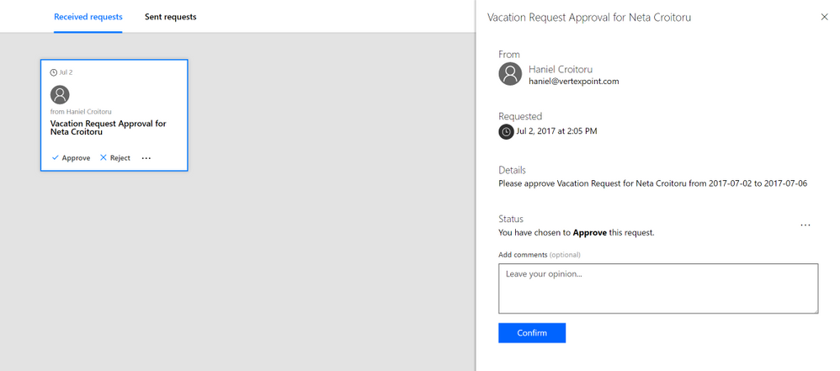
Task: Open the card's more options ellipsis
Action: (146, 158)
